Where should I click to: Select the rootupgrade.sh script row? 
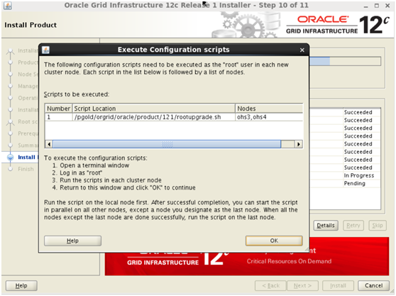click(174, 117)
